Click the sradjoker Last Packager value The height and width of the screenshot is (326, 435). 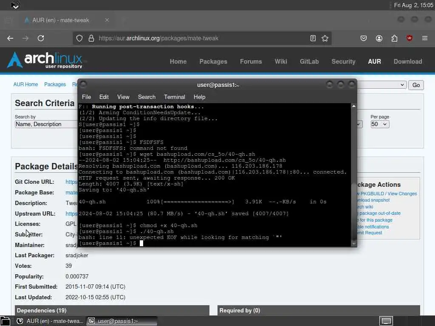[x=77, y=255]
